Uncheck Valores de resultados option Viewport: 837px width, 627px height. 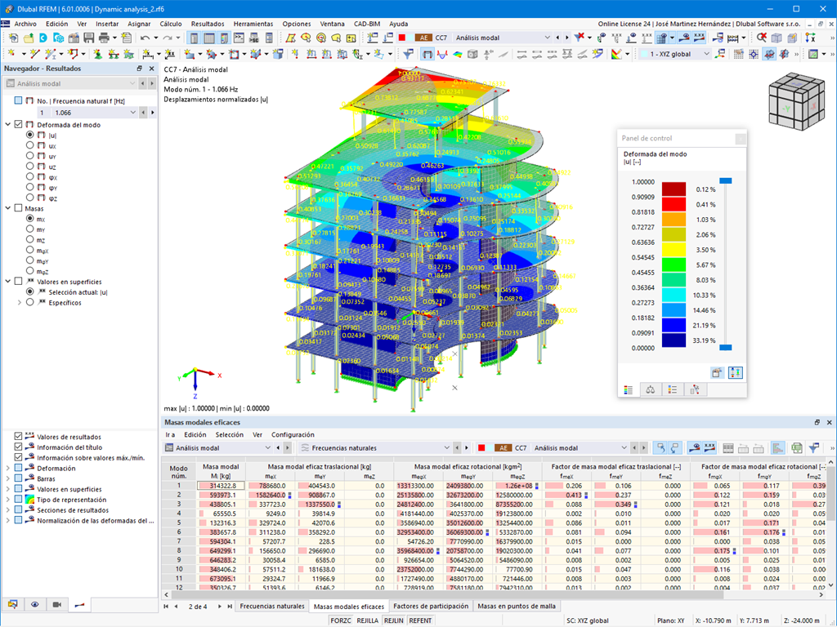pos(18,436)
